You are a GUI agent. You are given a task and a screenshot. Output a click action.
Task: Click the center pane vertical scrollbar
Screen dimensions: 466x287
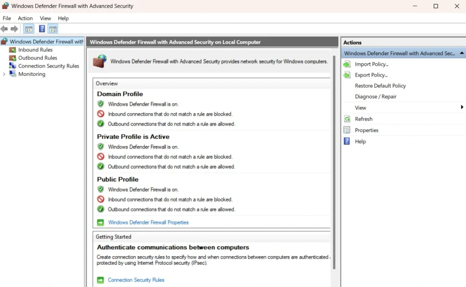(x=334, y=162)
